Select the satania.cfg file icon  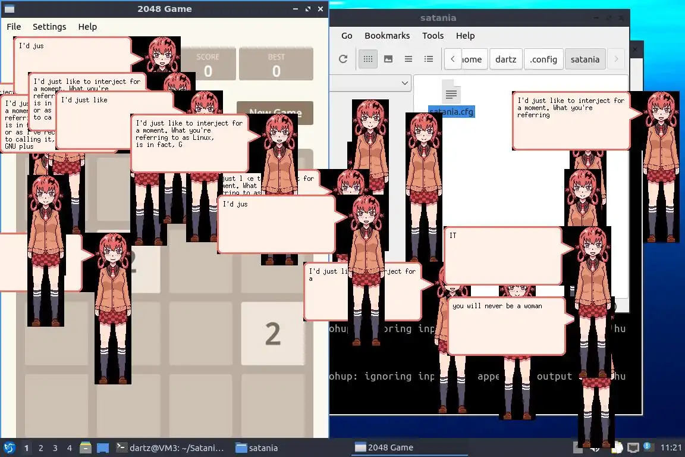pyautogui.click(x=451, y=92)
